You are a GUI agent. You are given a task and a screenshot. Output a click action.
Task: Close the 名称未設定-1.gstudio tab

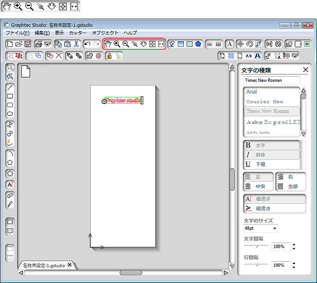69,265
